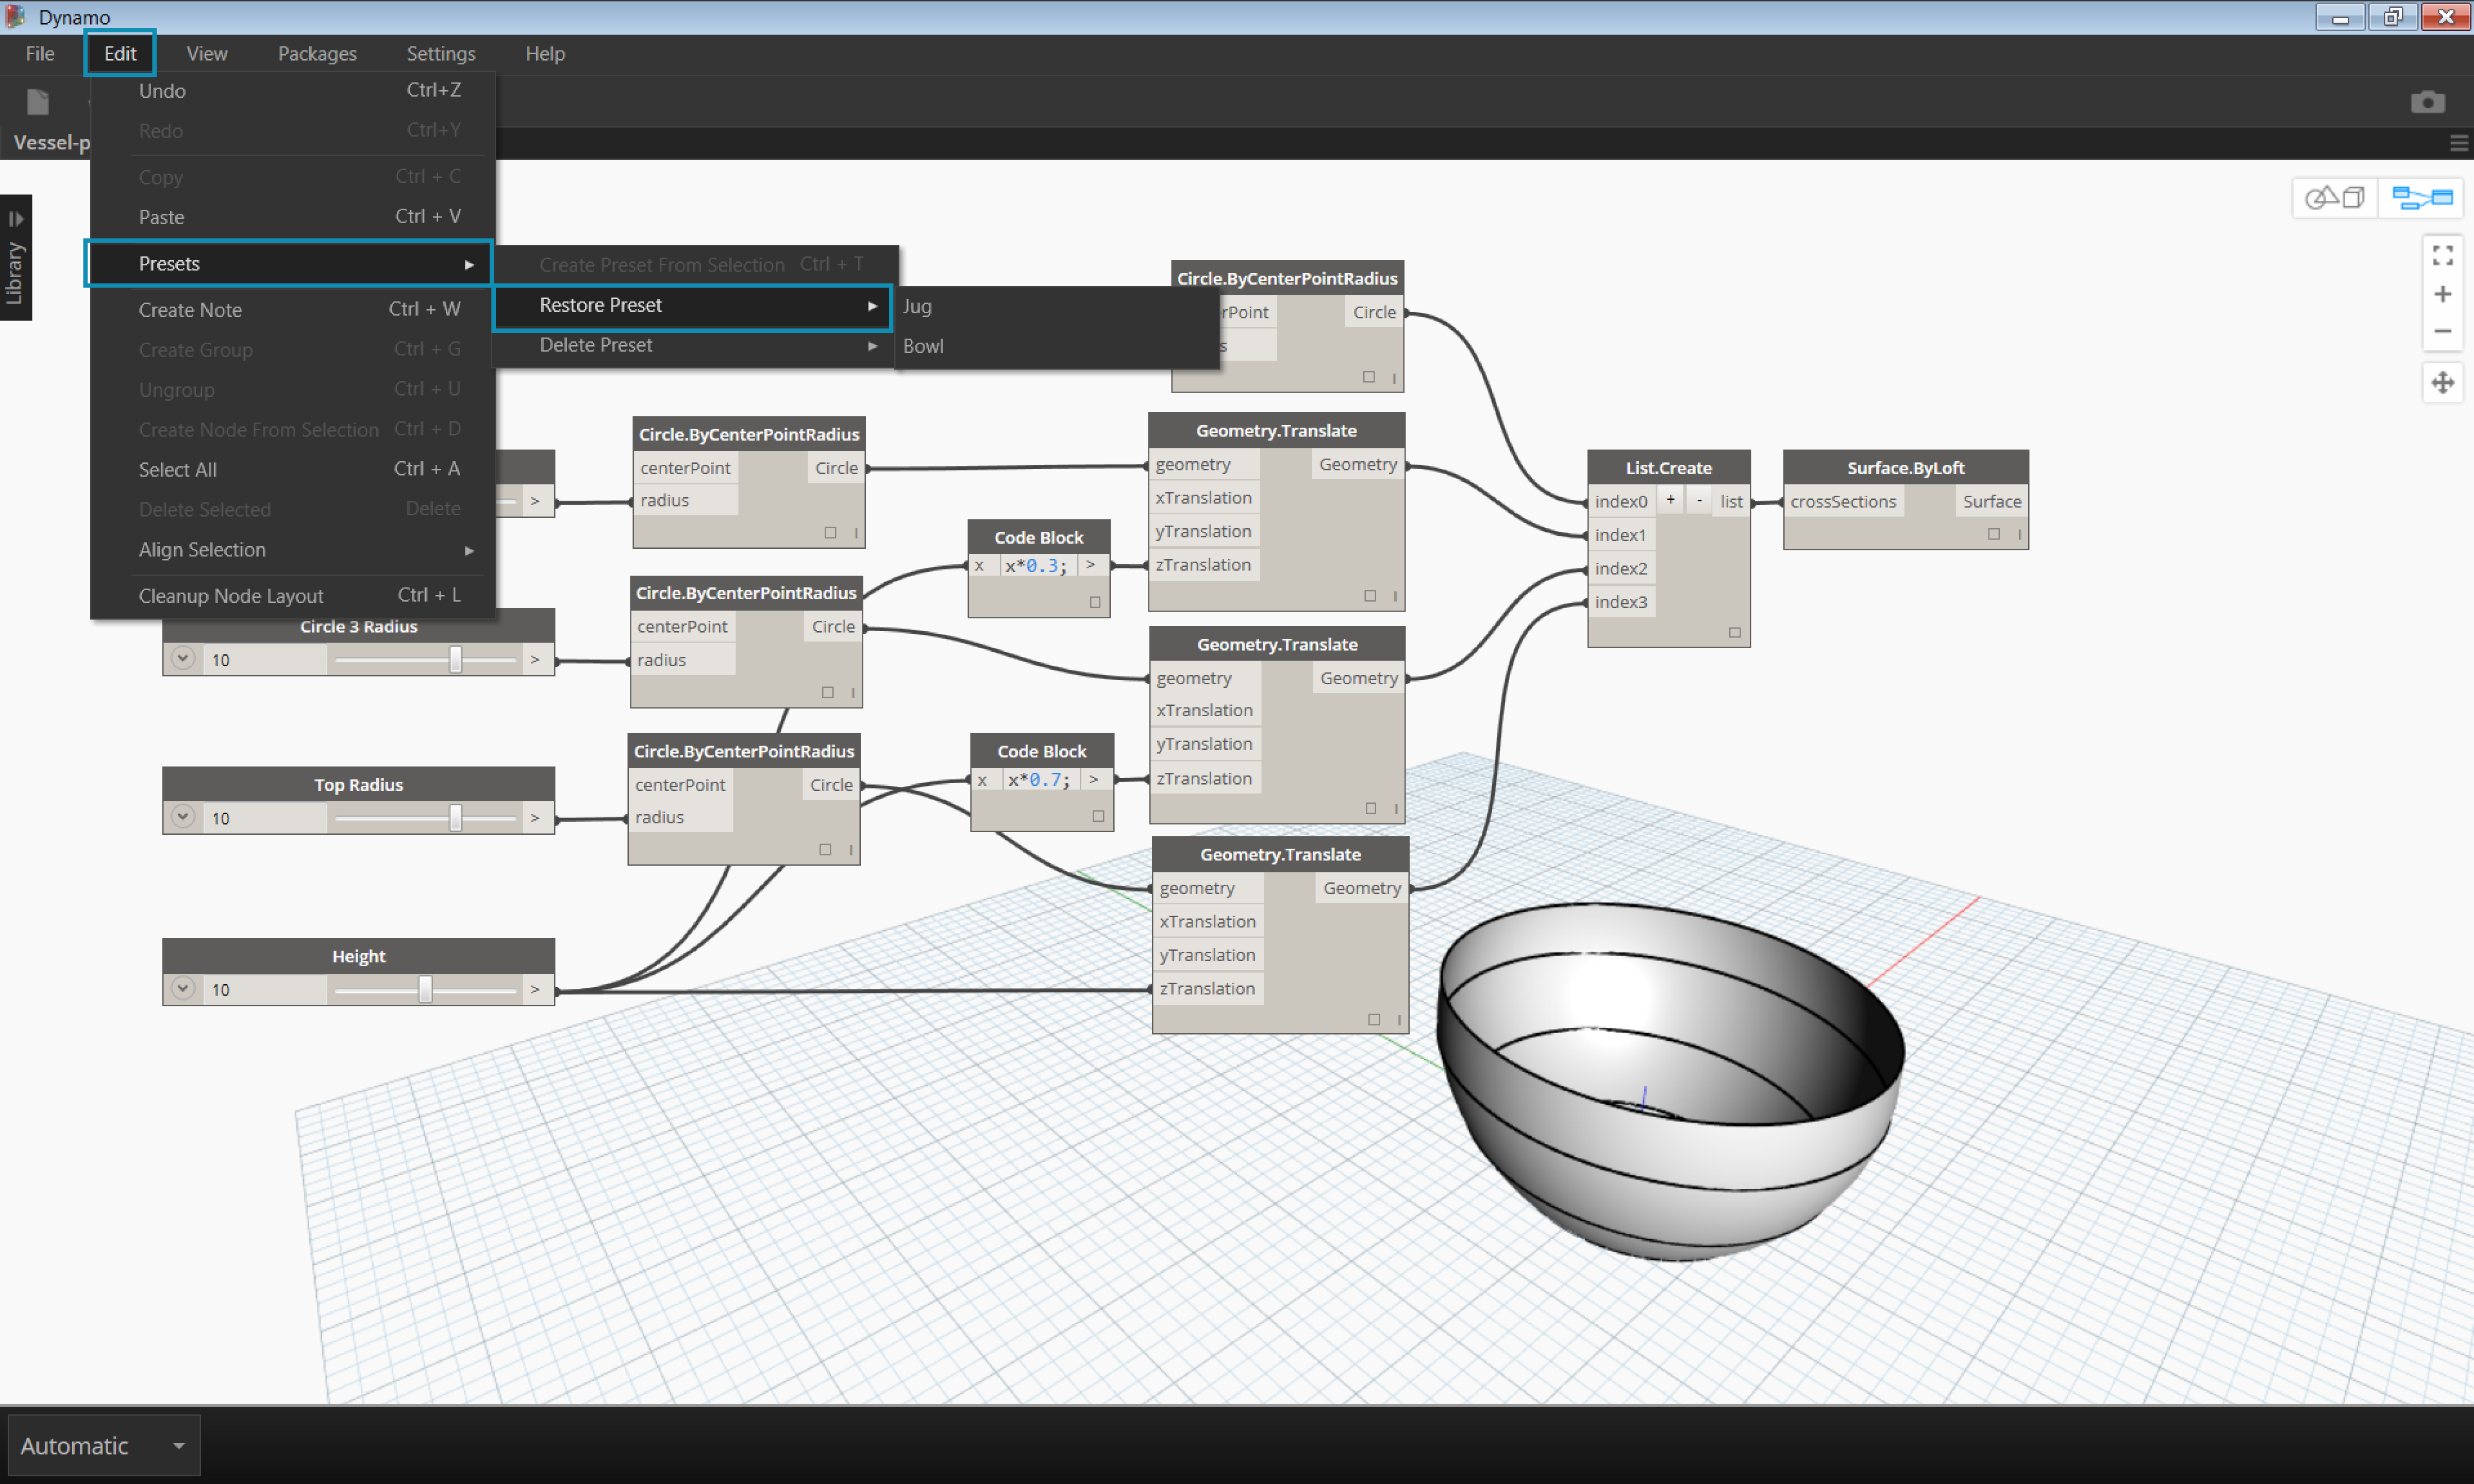Click the Library panel expand icon
2474x1484 pixels.
[x=18, y=215]
